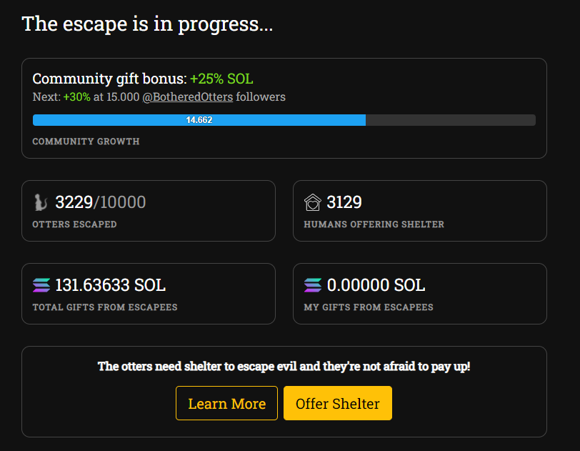Screen dimensions: 580x451
Task: Click the Solana logo next to total gifts
Action: click(x=41, y=285)
